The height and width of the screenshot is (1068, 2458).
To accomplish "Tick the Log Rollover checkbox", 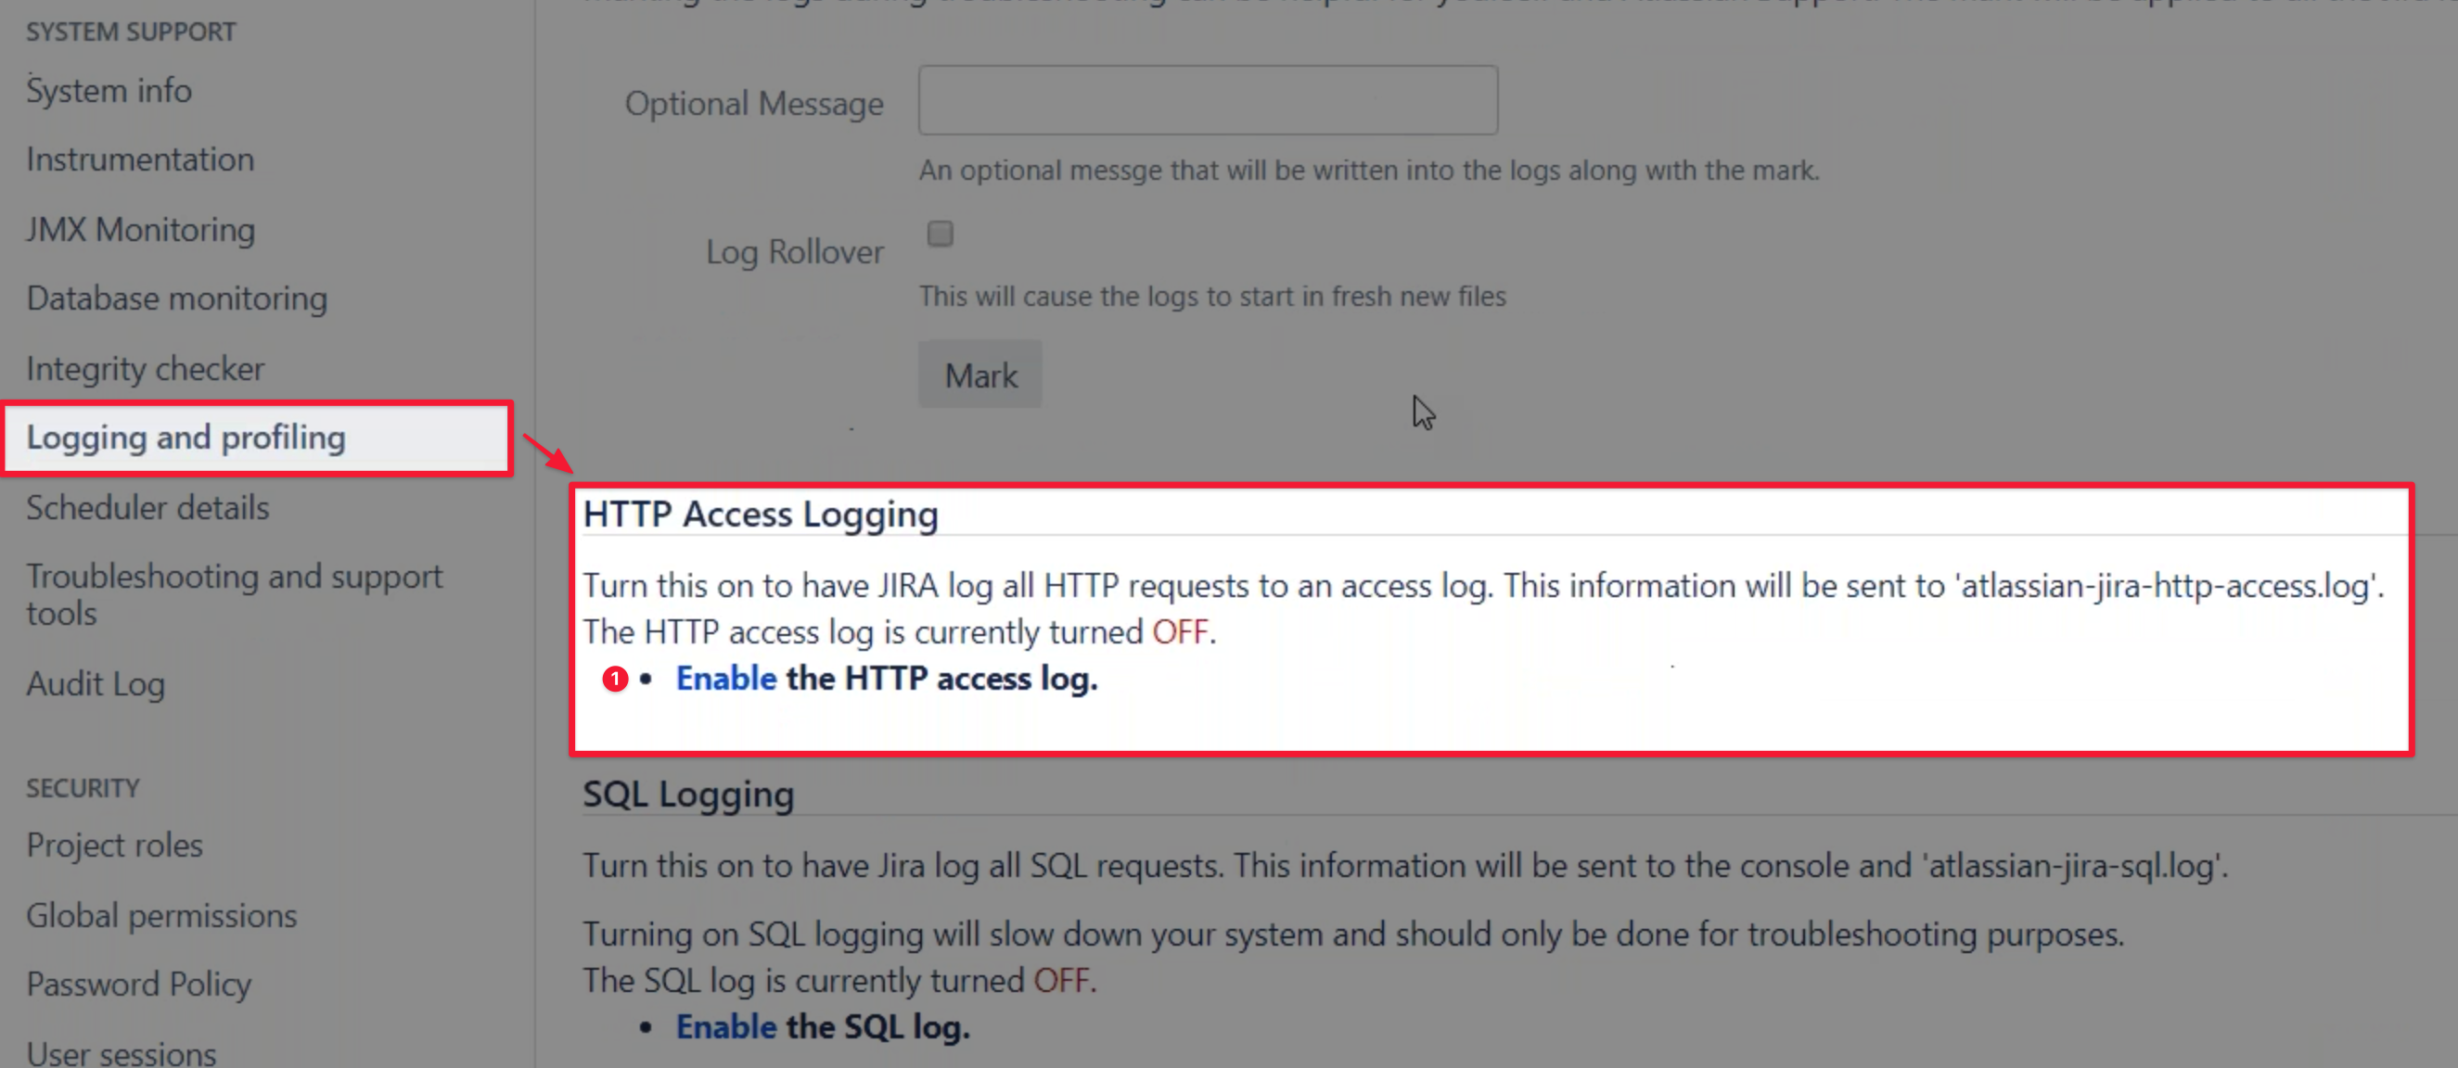I will click(940, 234).
